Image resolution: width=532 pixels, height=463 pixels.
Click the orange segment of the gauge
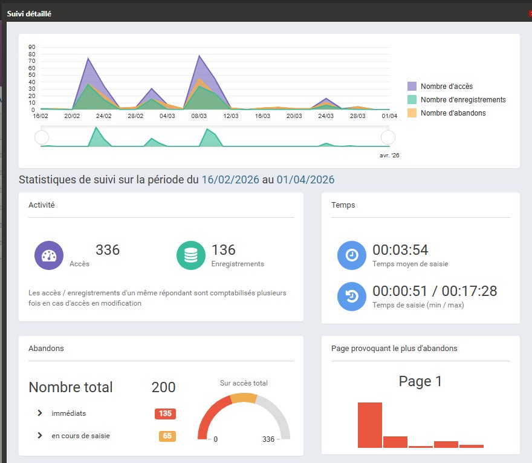pyautogui.click(x=244, y=398)
